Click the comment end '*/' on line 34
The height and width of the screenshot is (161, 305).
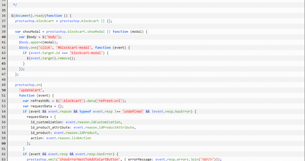point(15,5)
